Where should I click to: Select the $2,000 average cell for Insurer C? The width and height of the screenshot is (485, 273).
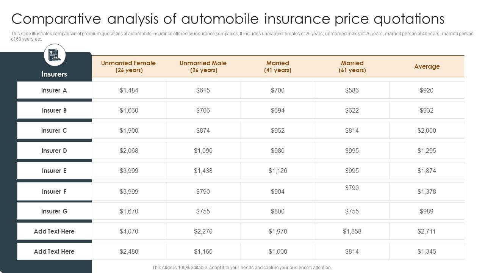coord(427,130)
